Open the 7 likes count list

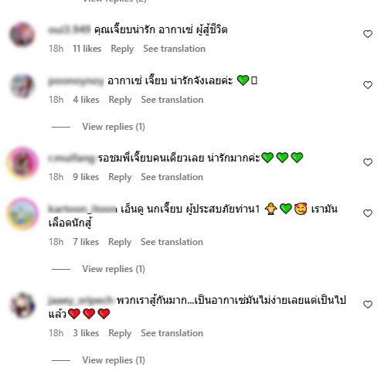coord(86,242)
